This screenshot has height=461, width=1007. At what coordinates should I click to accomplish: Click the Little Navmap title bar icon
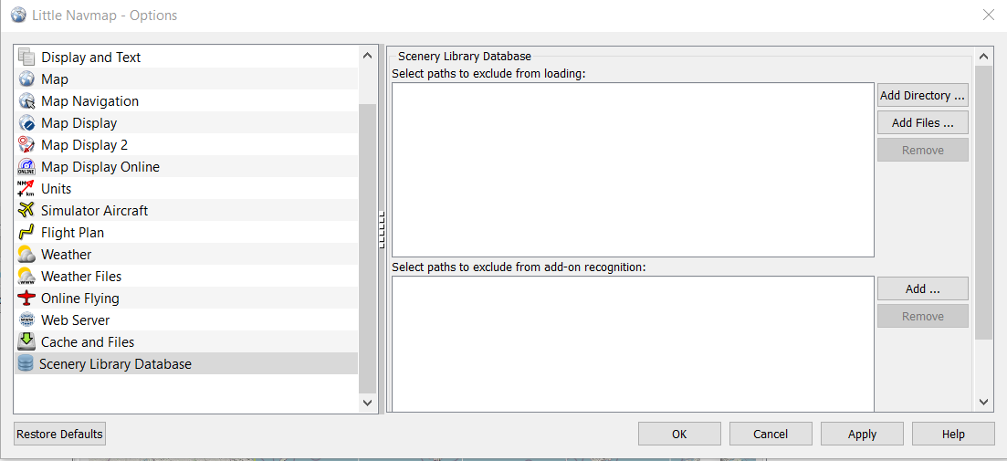pos(18,15)
